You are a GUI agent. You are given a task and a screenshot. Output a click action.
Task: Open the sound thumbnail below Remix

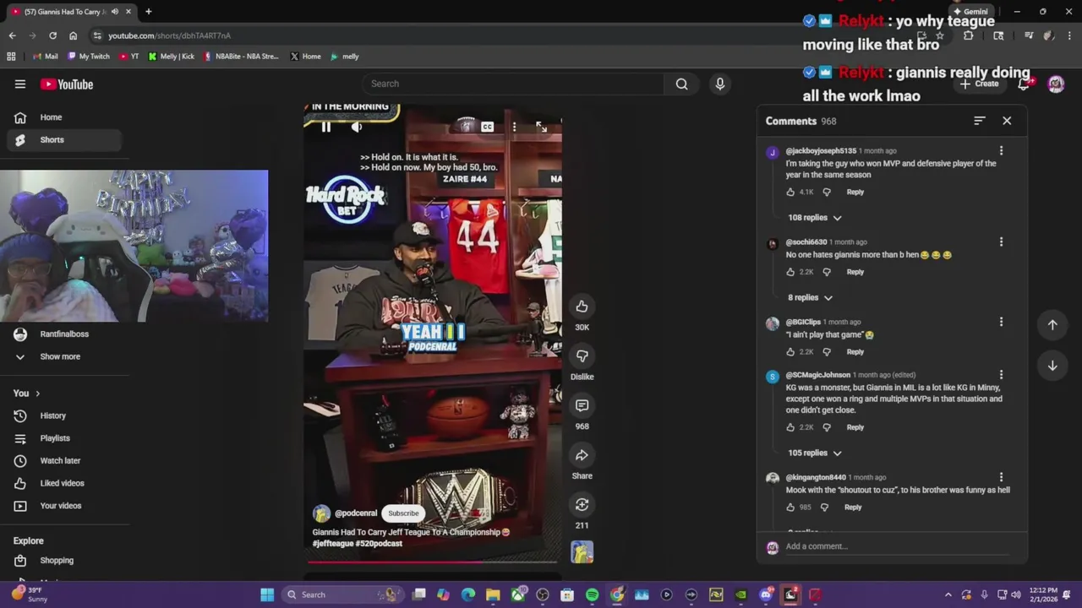[x=582, y=551]
